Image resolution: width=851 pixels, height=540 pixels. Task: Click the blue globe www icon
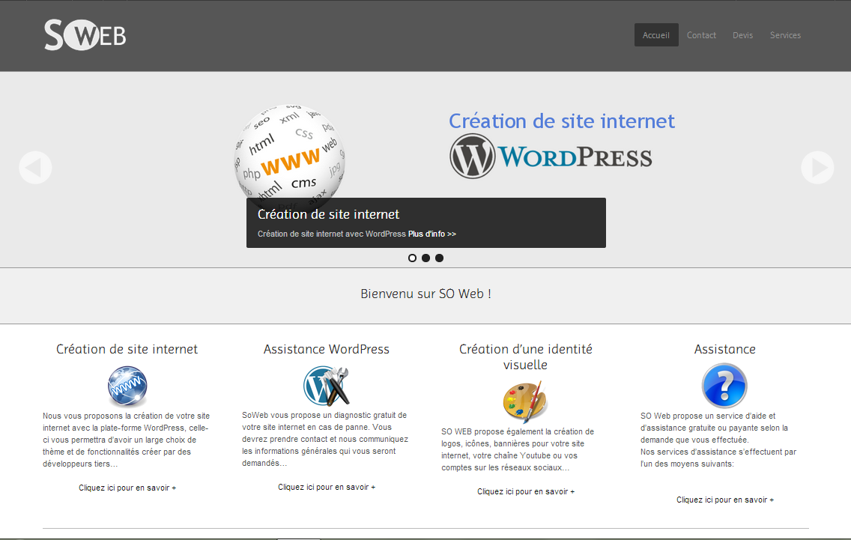pyautogui.click(x=127, y=386)
